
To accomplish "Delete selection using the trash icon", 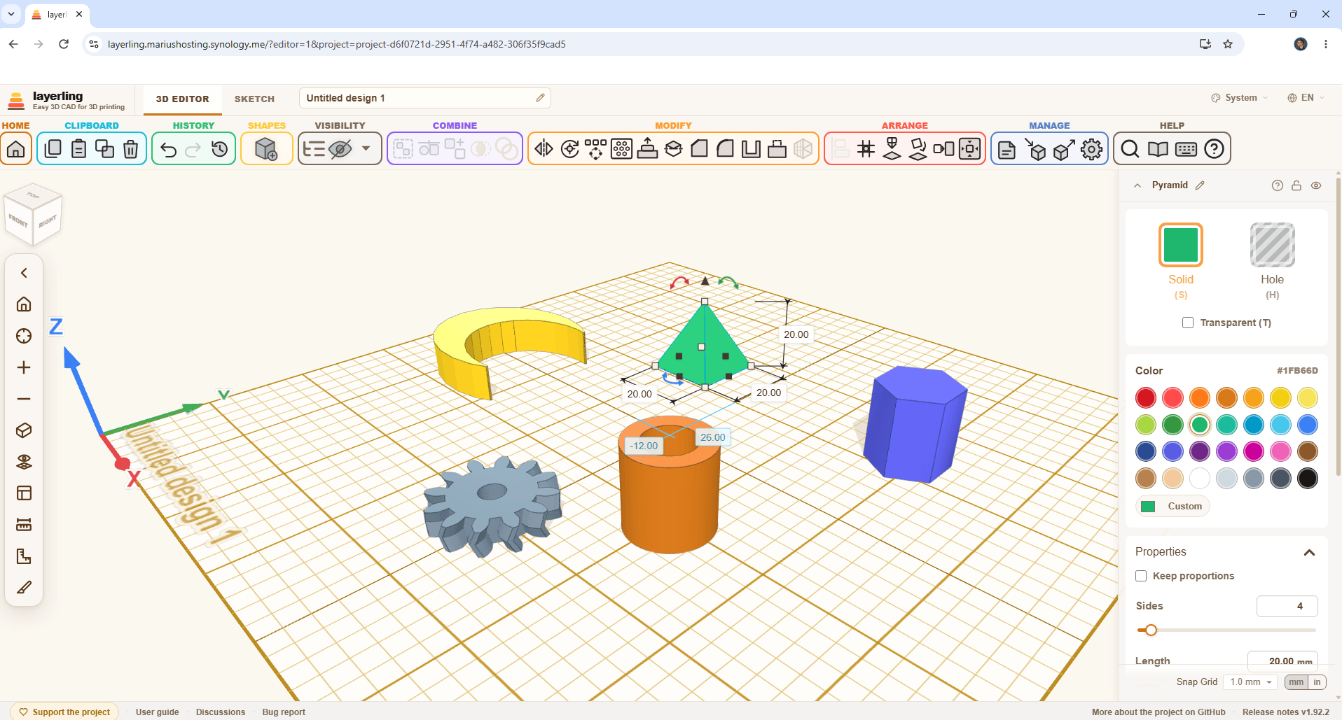I will [x=130, y=149].
